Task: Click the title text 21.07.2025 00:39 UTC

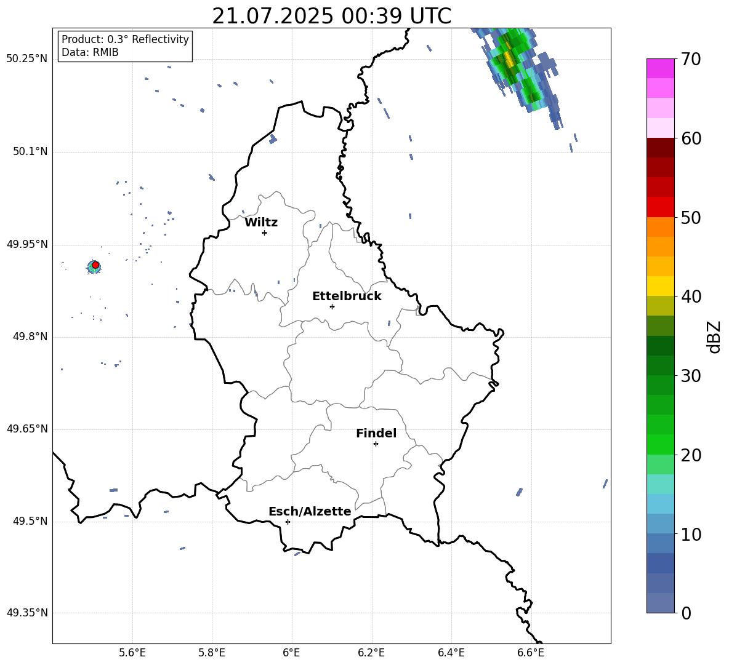Action: coord(331,16)
